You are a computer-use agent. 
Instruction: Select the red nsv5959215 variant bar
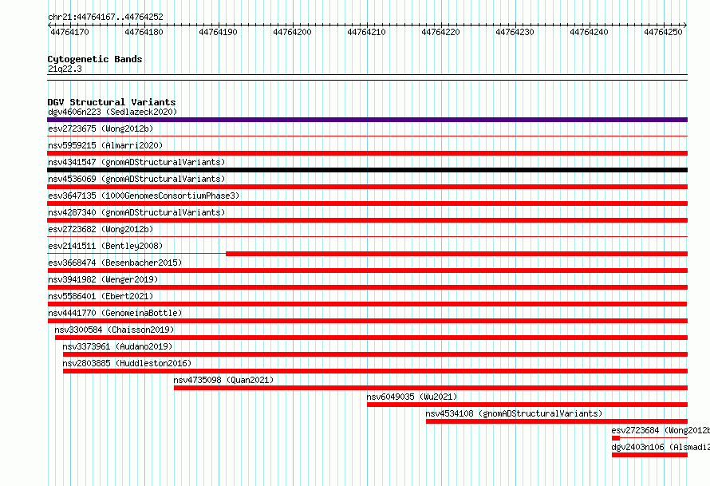tap(367, 153)
